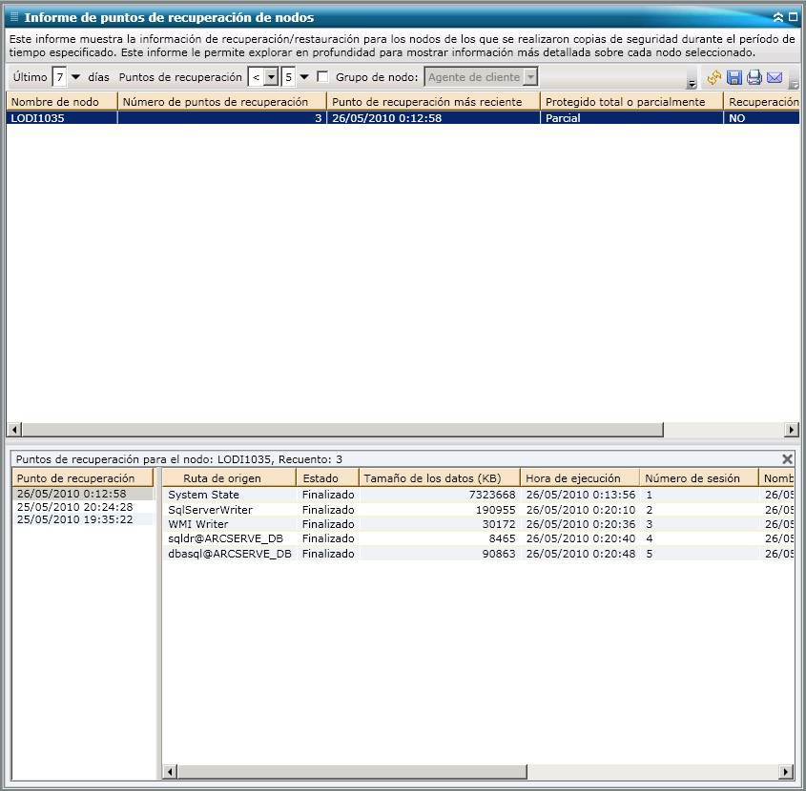
Task: Email the report using the envelope icon
Action: click(x=775, y=77)
